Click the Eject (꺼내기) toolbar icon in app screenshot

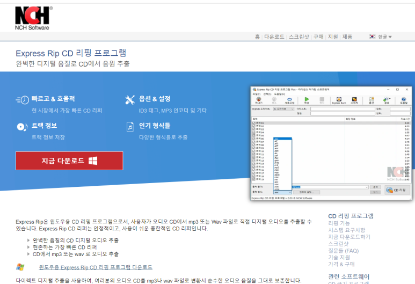pyautogui.click(x=259, y=99)
